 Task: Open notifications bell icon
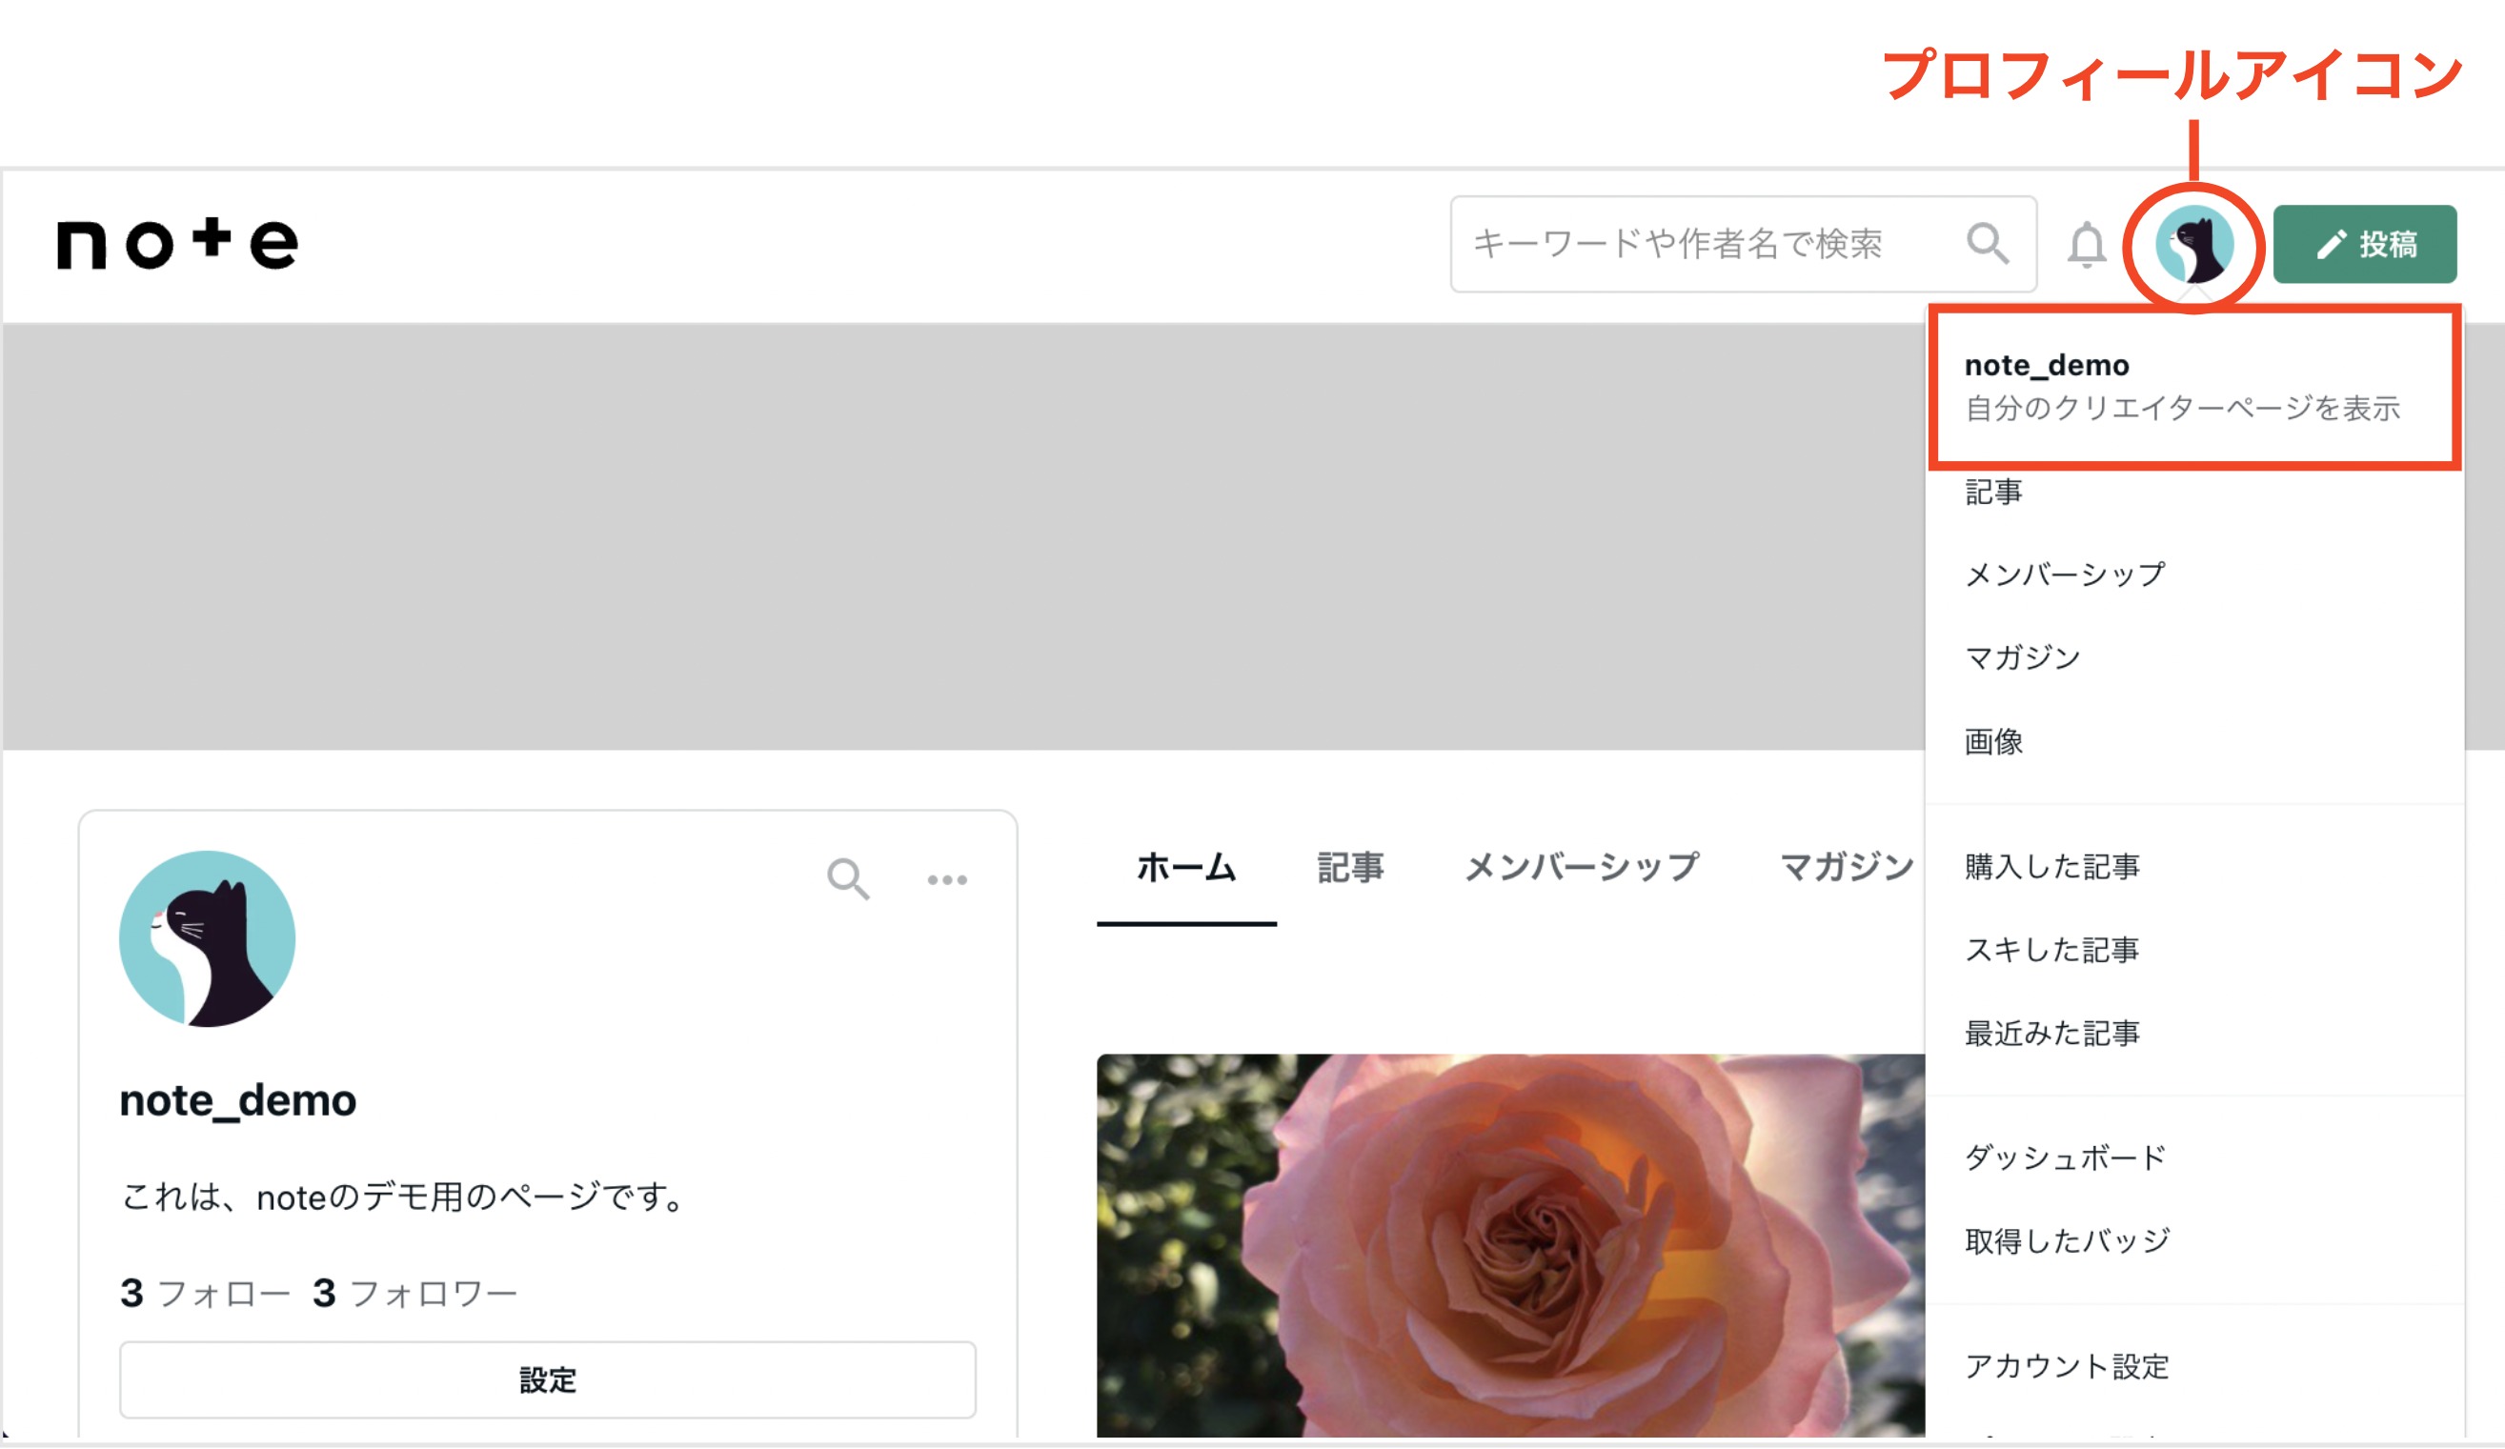coord(2087,245)
